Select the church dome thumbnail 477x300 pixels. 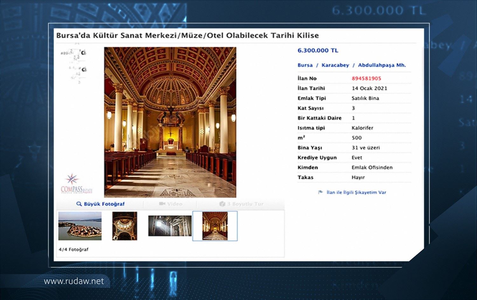click(x=125, y=226)
